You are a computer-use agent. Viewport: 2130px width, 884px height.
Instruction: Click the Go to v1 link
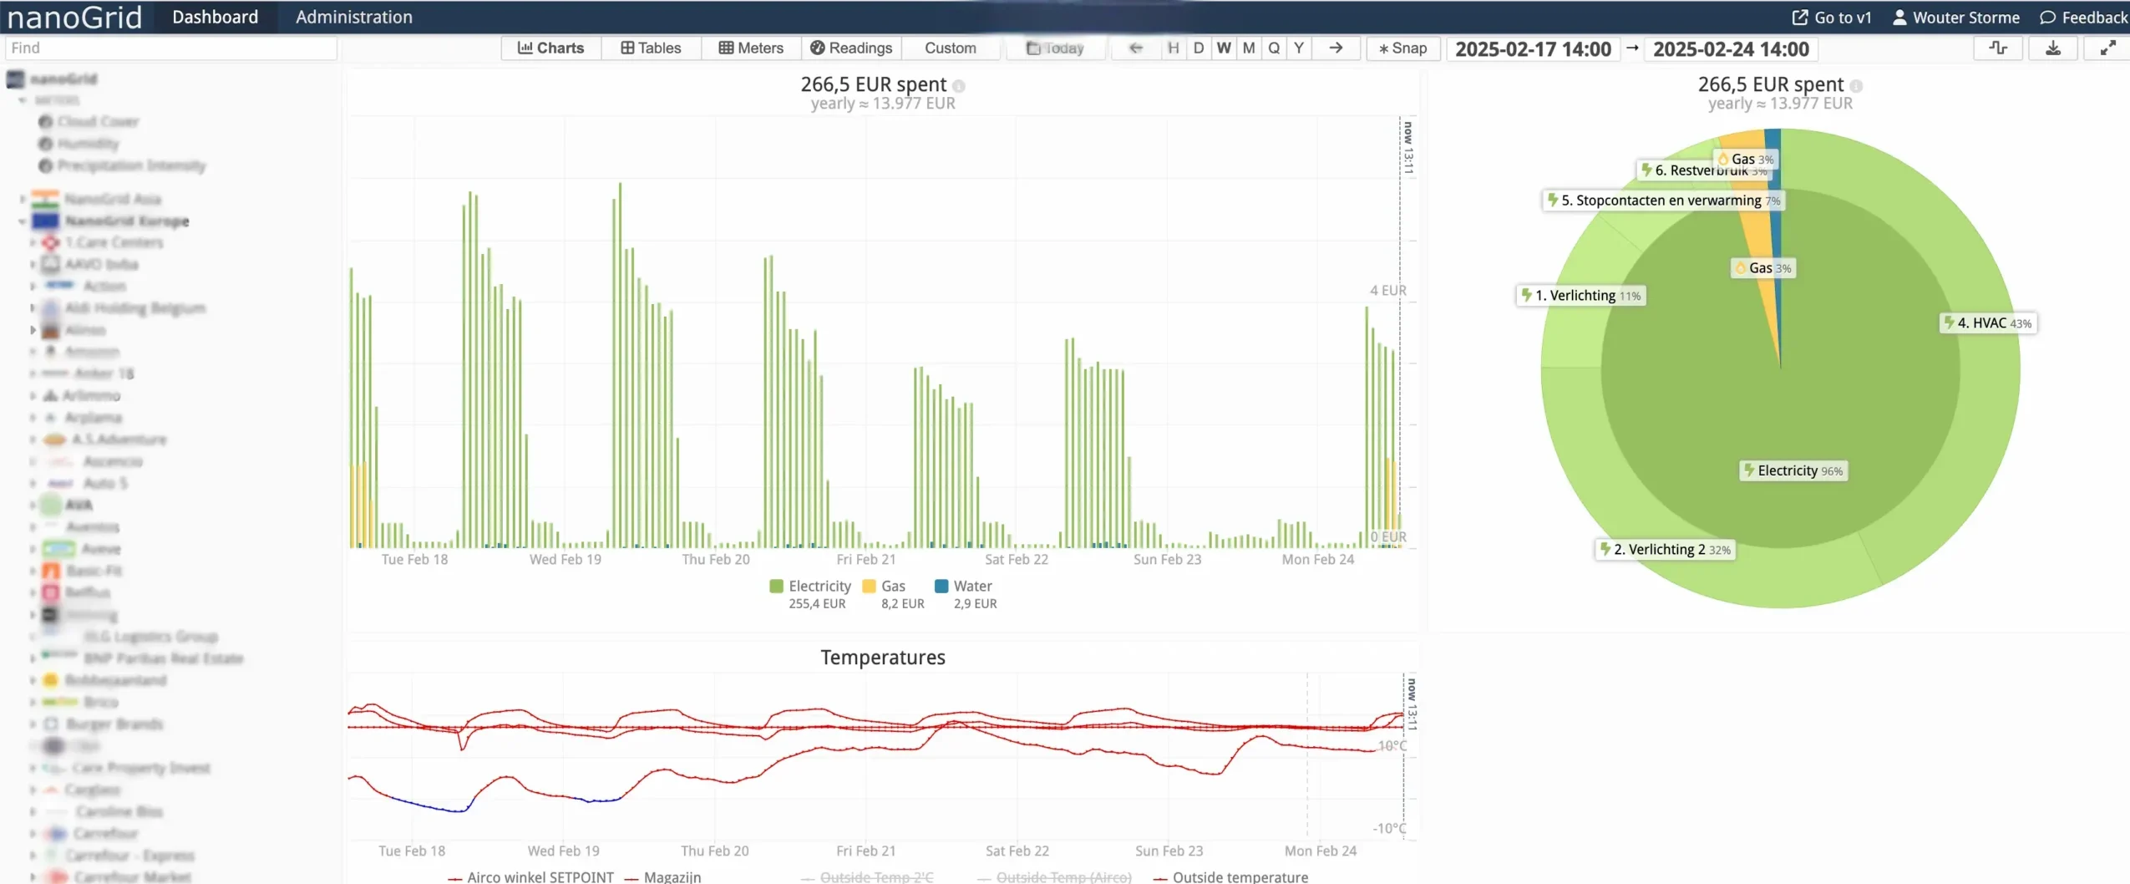(1831, 17)
